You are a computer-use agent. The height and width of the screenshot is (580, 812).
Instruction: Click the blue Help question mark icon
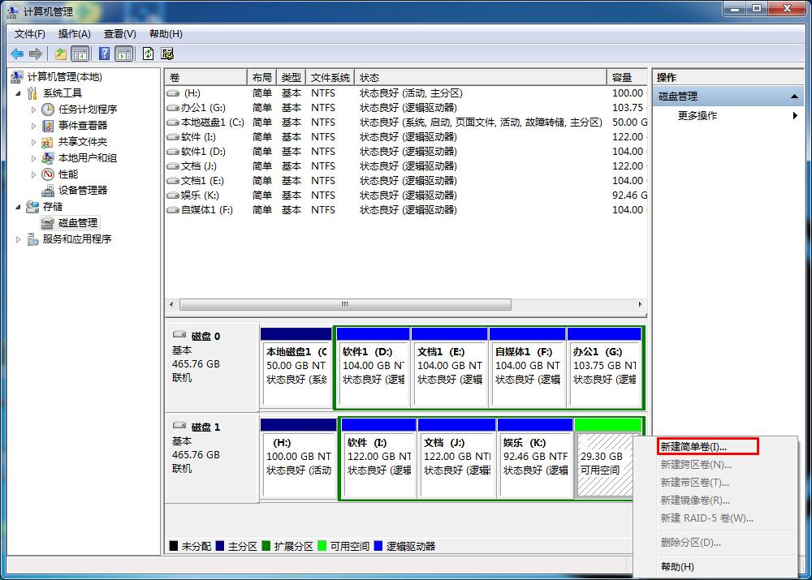coord(104,54)
